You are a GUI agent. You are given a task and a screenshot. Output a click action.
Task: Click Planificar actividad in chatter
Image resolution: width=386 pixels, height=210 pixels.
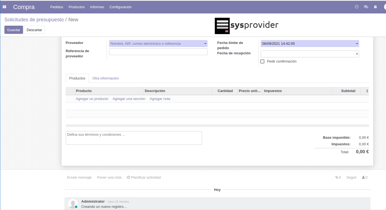(144, 178)
